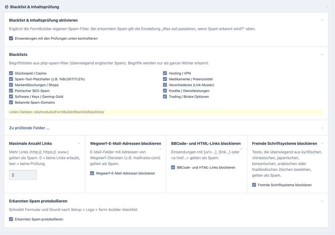Click the ban icon beside Blacklist & Inhaltsprüfung

[x=7, y=7]
